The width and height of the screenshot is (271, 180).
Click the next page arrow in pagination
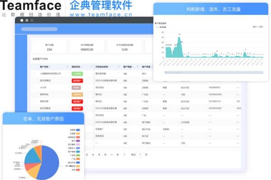(x=124, y=155)
